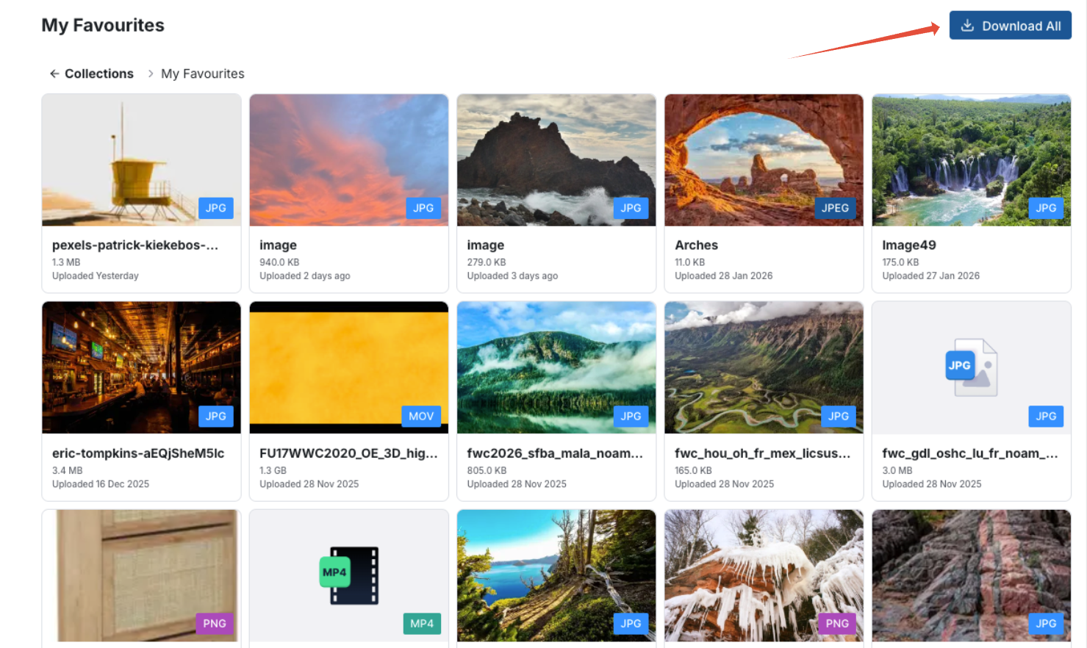Screen dimensions: 1087x648
Task: Open the wooden cabinet PNG thumbnail
Action: [x=142, y=575]
